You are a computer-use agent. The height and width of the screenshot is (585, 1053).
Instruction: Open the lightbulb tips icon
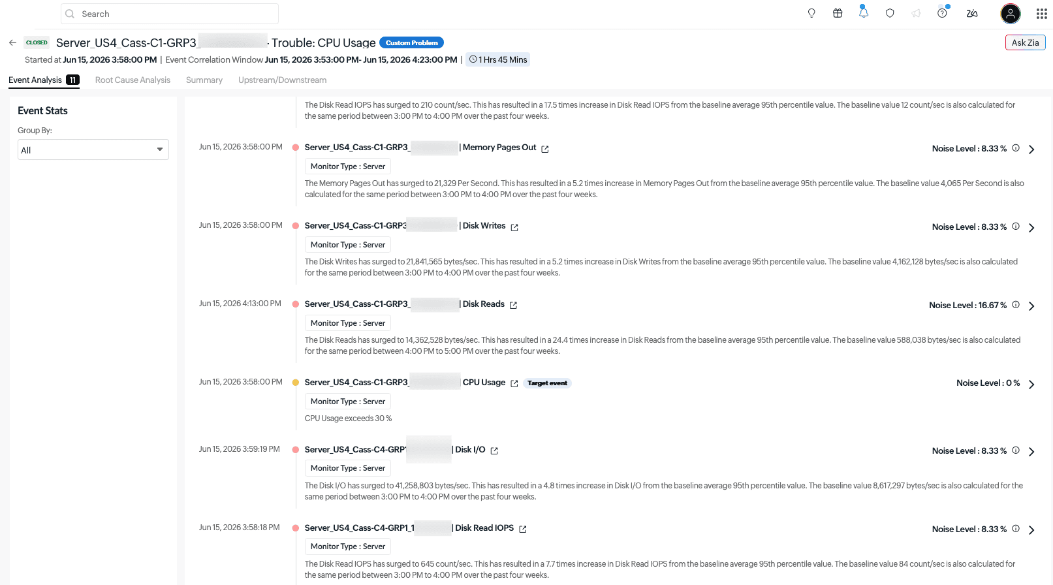tap(811, 14)
